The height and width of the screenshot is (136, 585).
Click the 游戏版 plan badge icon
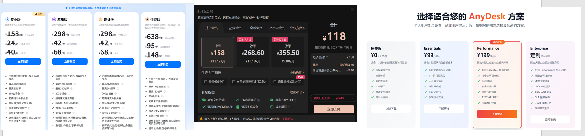tap(54, 20)
